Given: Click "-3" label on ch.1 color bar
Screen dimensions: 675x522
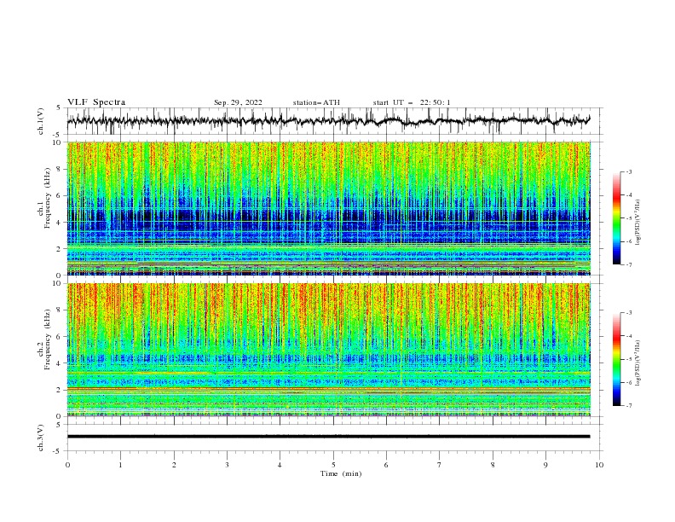Looking at the screenshot, I should [x=628, y=171].
